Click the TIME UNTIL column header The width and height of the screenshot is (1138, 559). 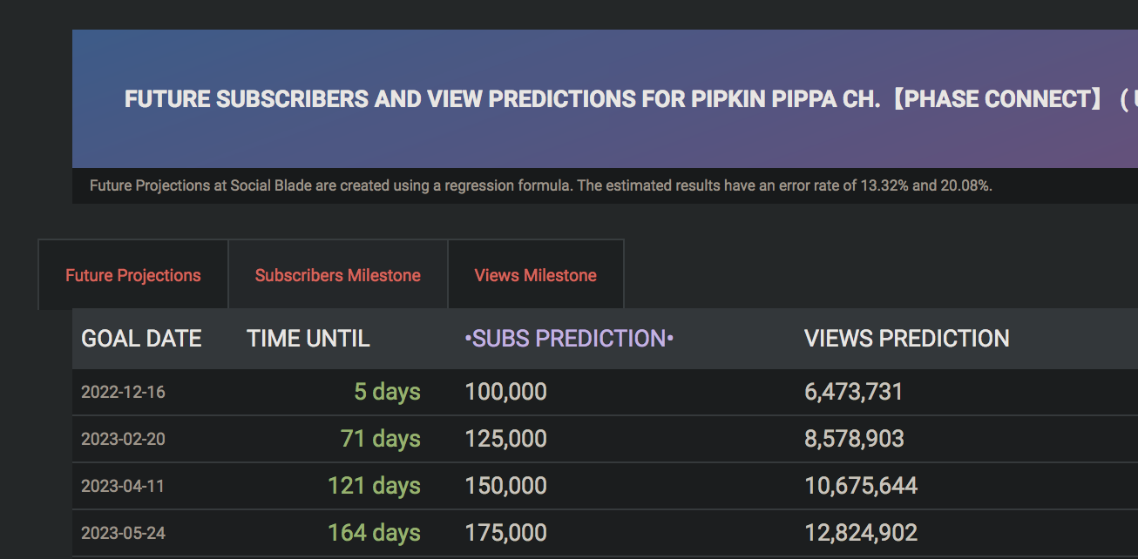pos(308,339)
